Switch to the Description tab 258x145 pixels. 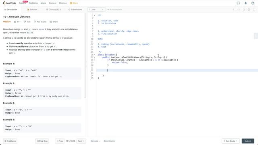[11, 10]
